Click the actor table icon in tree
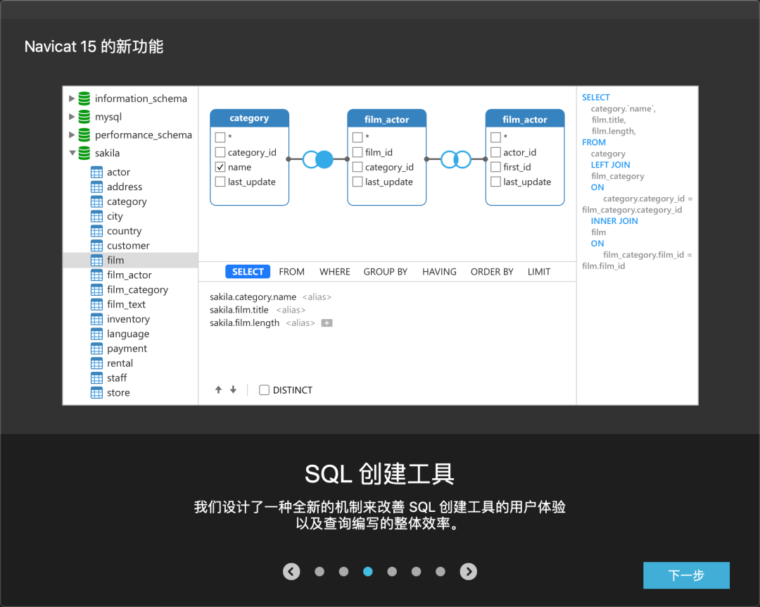Image resolution: width=760 pixels, height=607 pixels. click(x=97, y=173)
